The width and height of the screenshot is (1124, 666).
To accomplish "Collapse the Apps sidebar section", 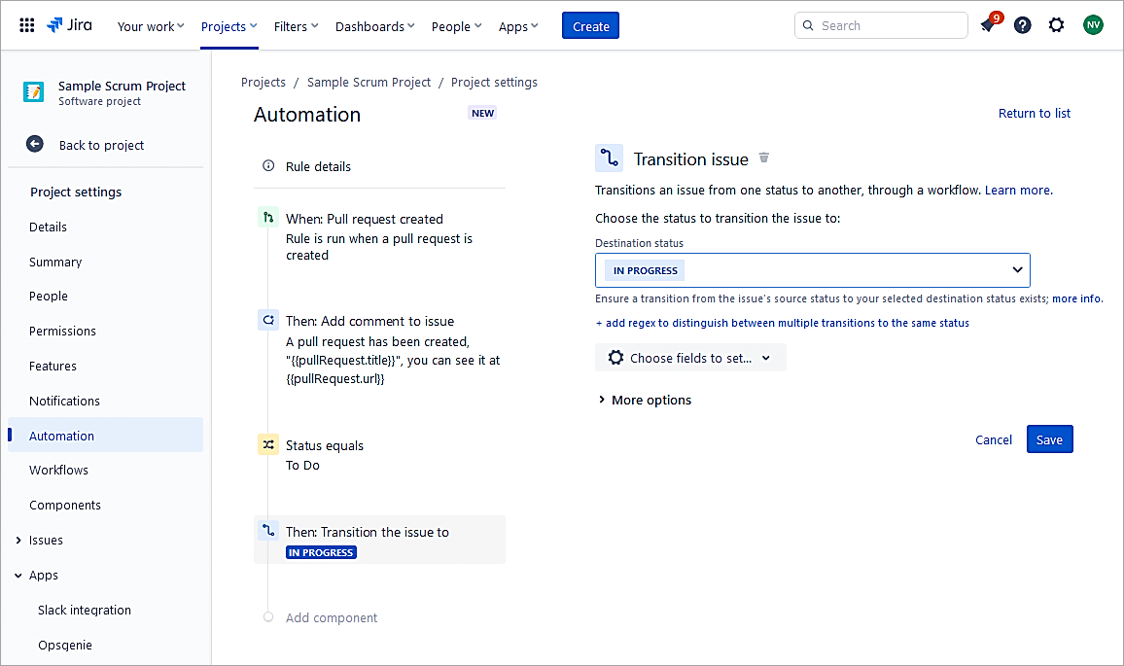I will coord(18,576).
